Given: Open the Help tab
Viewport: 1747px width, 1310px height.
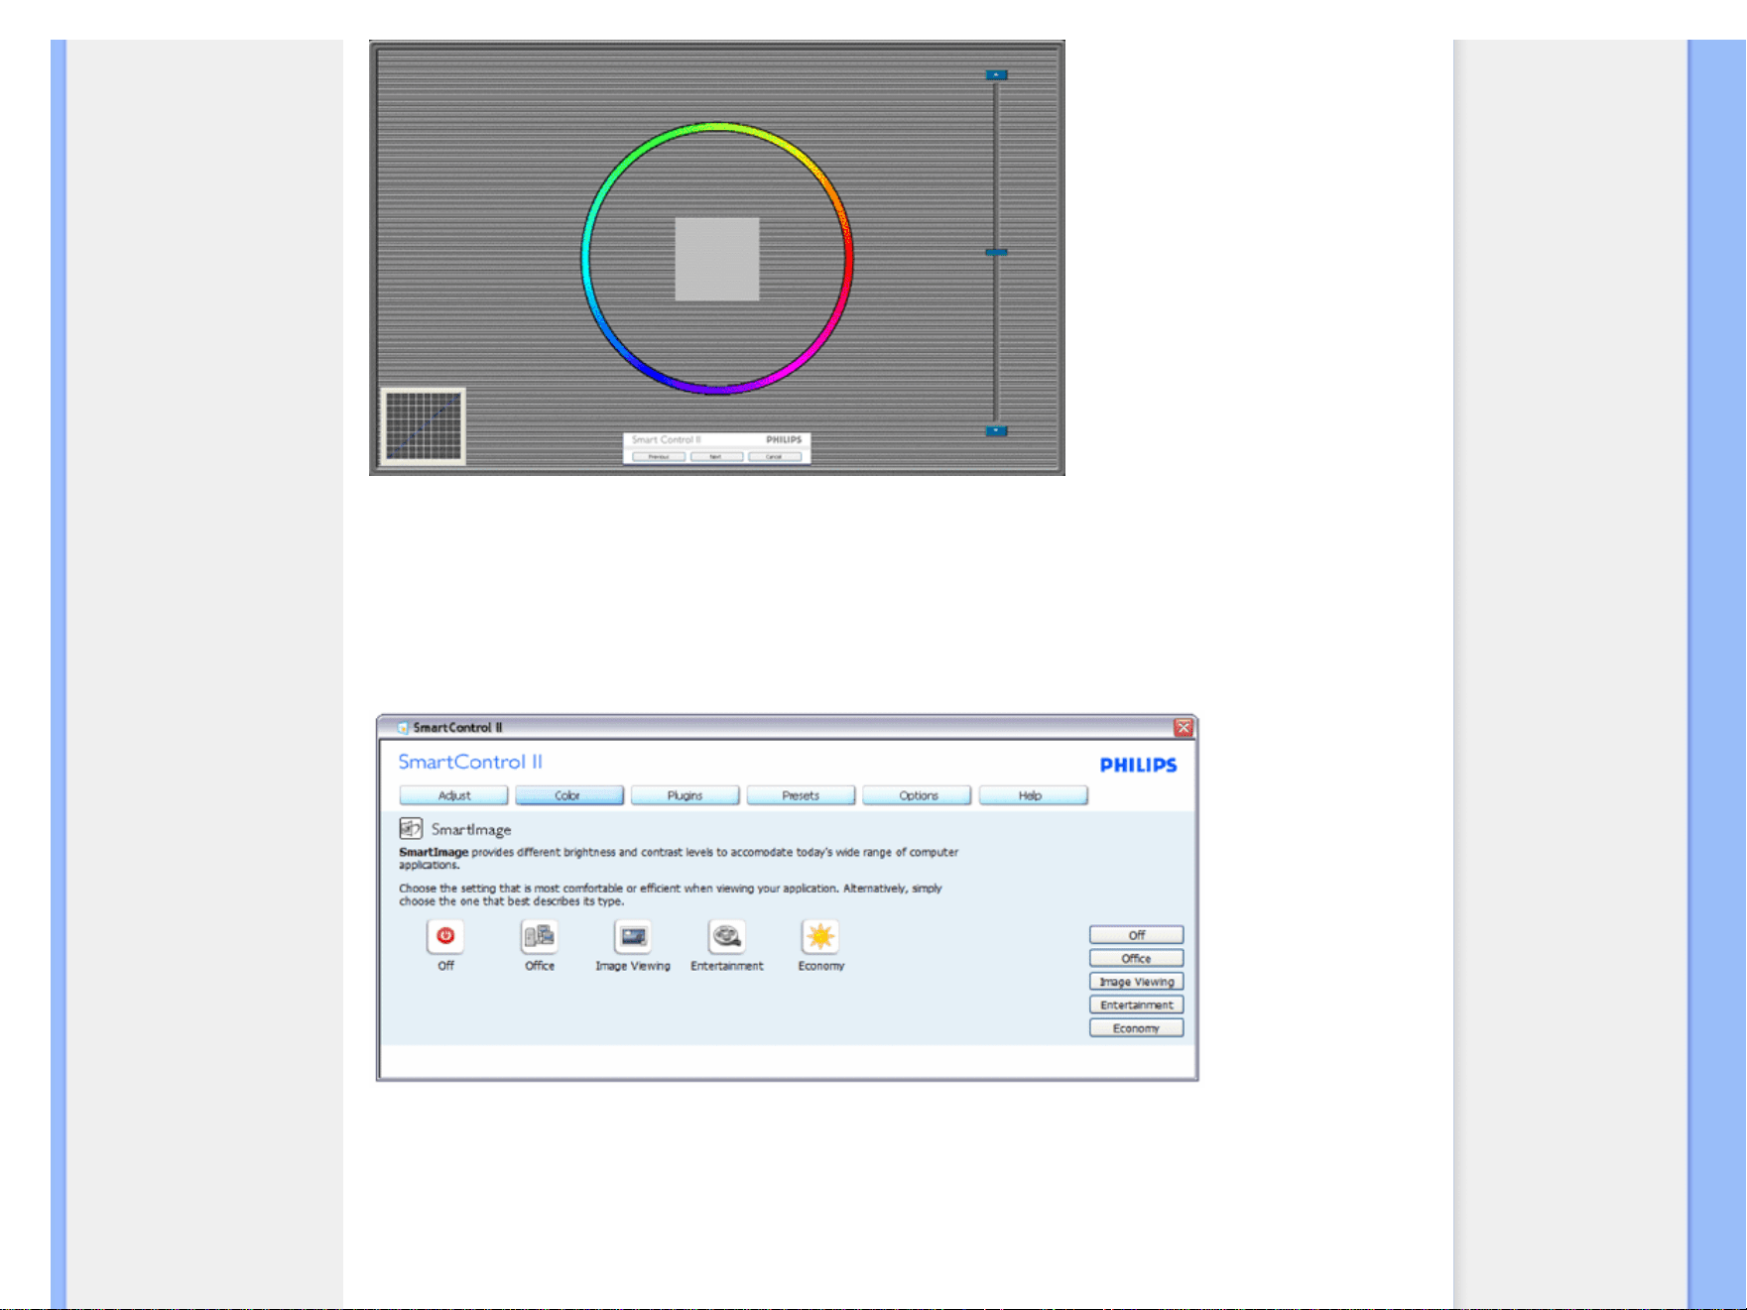Looking at the screenshot, I should 1033,795.
